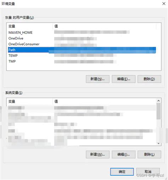
Task: Select the OneDrive variable row
Action: (82, 38)
